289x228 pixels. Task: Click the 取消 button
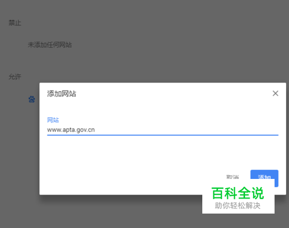coord(232,177)
